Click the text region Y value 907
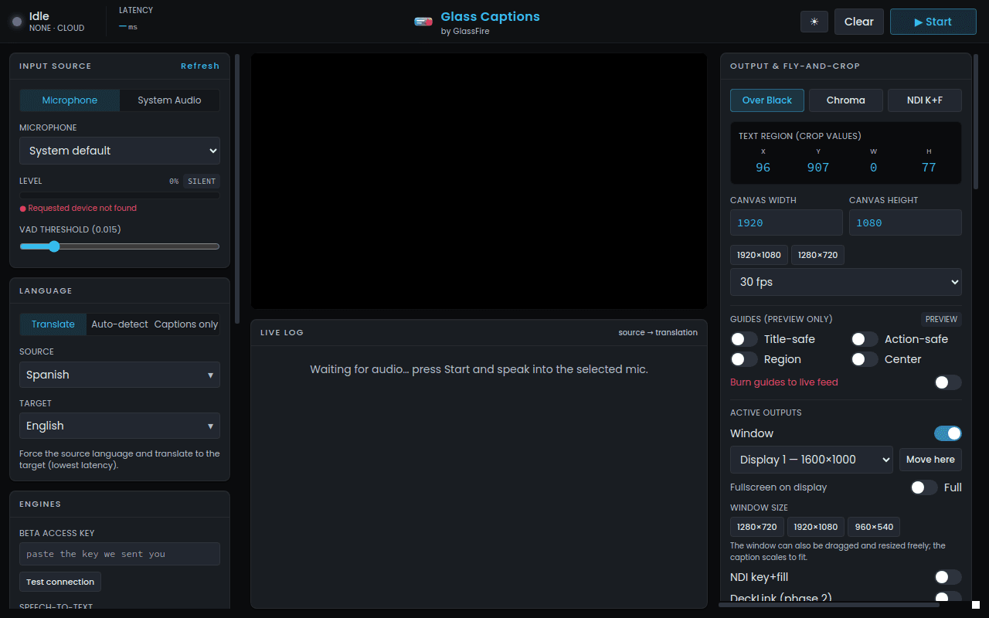Viewport: 989px width, 618px height. [818, 168]
